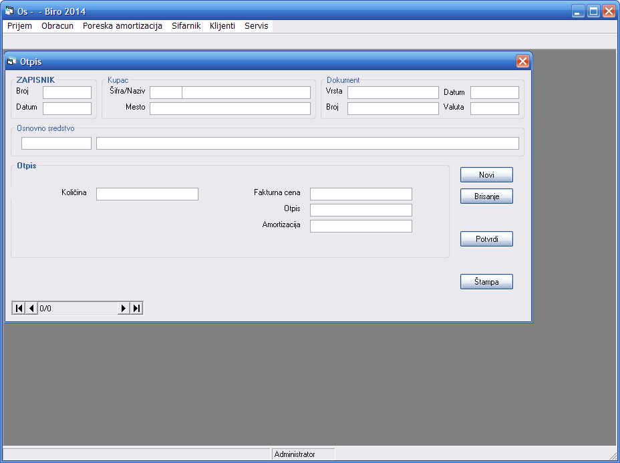Print using the Štampa button
620x463 pixels.
[486, 282]
